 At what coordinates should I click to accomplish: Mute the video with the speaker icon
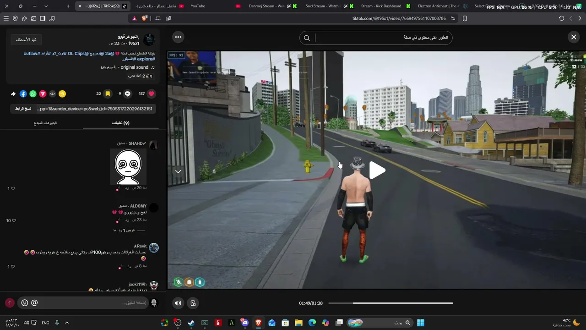(178, 303)
